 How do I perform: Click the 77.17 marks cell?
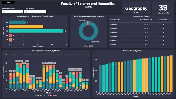[x=146, y=32]
